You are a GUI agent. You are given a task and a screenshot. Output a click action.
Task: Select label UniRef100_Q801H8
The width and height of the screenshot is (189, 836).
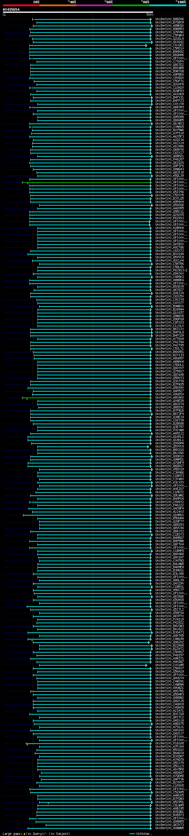coord(170,375)
